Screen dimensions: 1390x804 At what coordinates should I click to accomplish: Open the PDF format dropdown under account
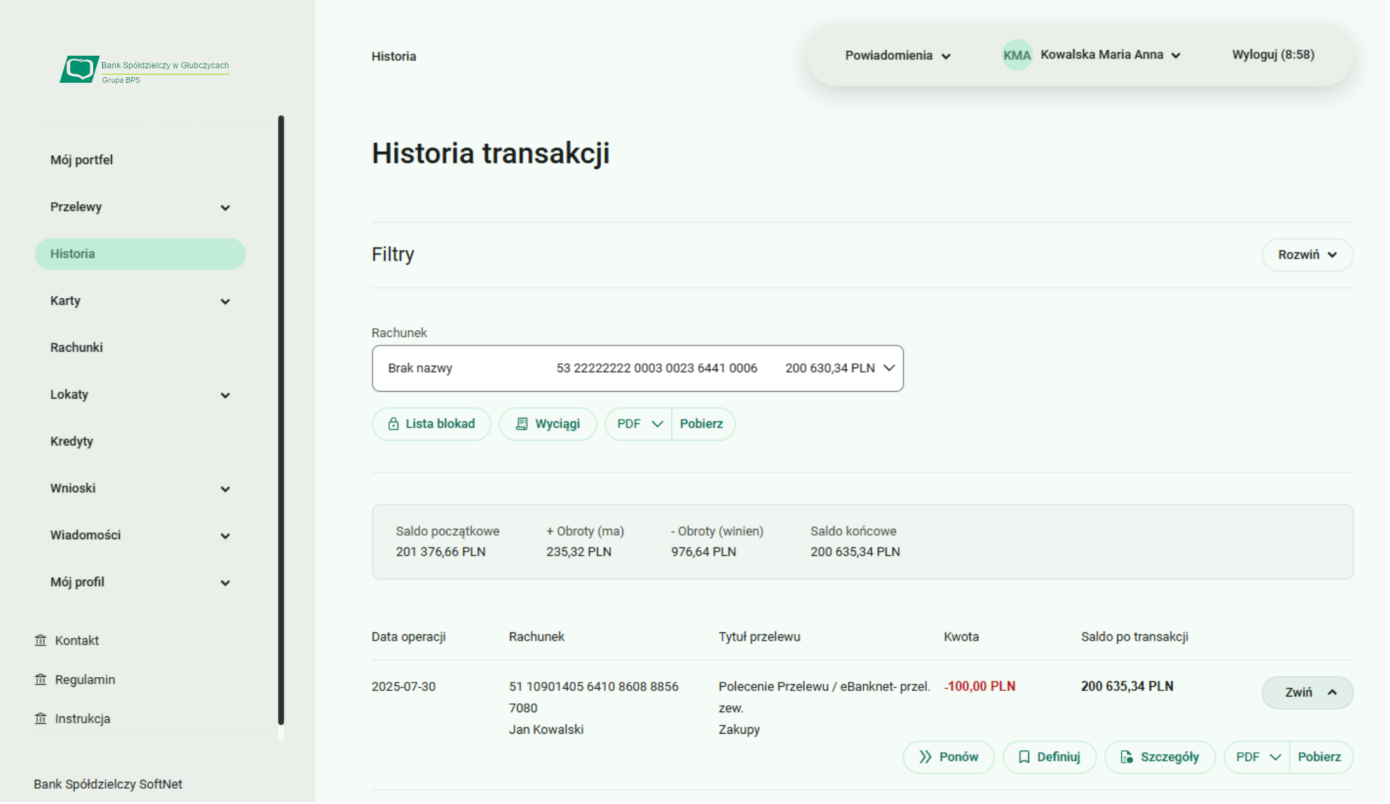tap(638, 424)
